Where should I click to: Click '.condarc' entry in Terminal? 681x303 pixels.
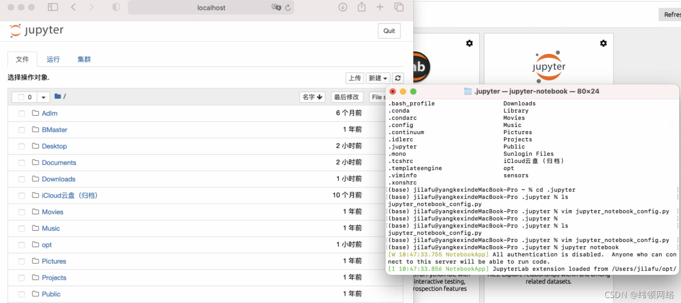[x=402, y=118]
